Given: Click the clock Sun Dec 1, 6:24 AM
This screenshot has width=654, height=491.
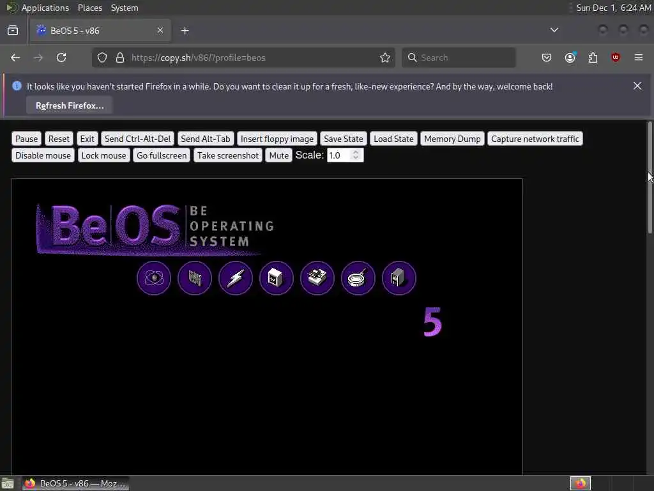Looking at the screenshot, I should point(614,8).
